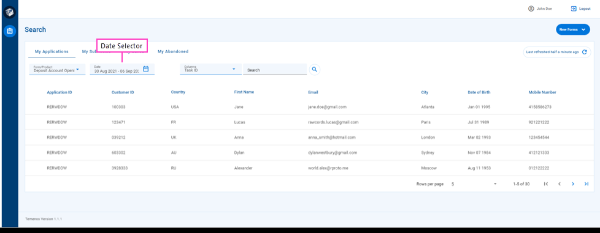Image resolution: width=600 pixels, height=233 pixels.
Task: Click the Logout door icon
Action: pos(574,9)
